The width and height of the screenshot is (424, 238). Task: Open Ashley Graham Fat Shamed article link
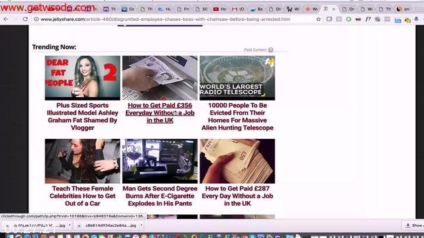[x=82, y=116]
